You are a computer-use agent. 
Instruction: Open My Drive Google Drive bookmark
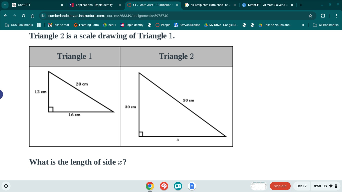point(221,25)
